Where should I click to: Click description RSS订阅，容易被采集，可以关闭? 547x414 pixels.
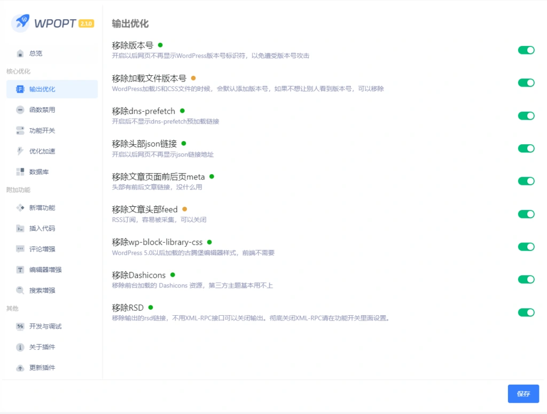tap(159, 220)
